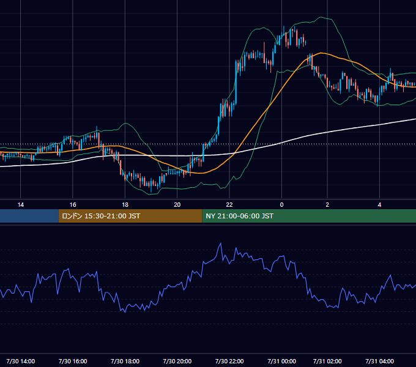Image resolution: width=416 pixels, height=367 pixels.
Task: Click the 2 hour axis label
Action: pyautogui.click(x=327, y=204)
